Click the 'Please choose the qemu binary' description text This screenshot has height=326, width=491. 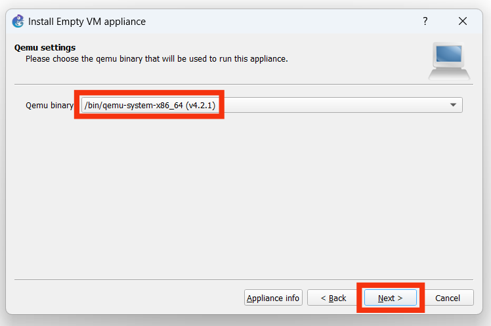(x=156, y=58)
